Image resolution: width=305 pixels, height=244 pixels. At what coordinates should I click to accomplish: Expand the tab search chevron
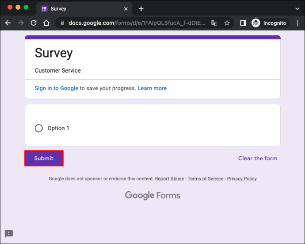click(x=297, y=8)
